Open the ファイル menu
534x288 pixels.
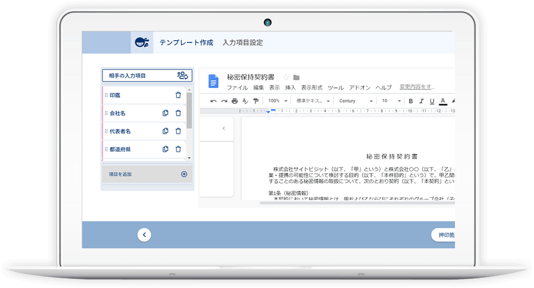(x=238, y=87)
